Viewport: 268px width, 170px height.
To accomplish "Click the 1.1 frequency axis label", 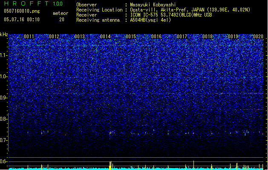I will (x=4, y=55).
